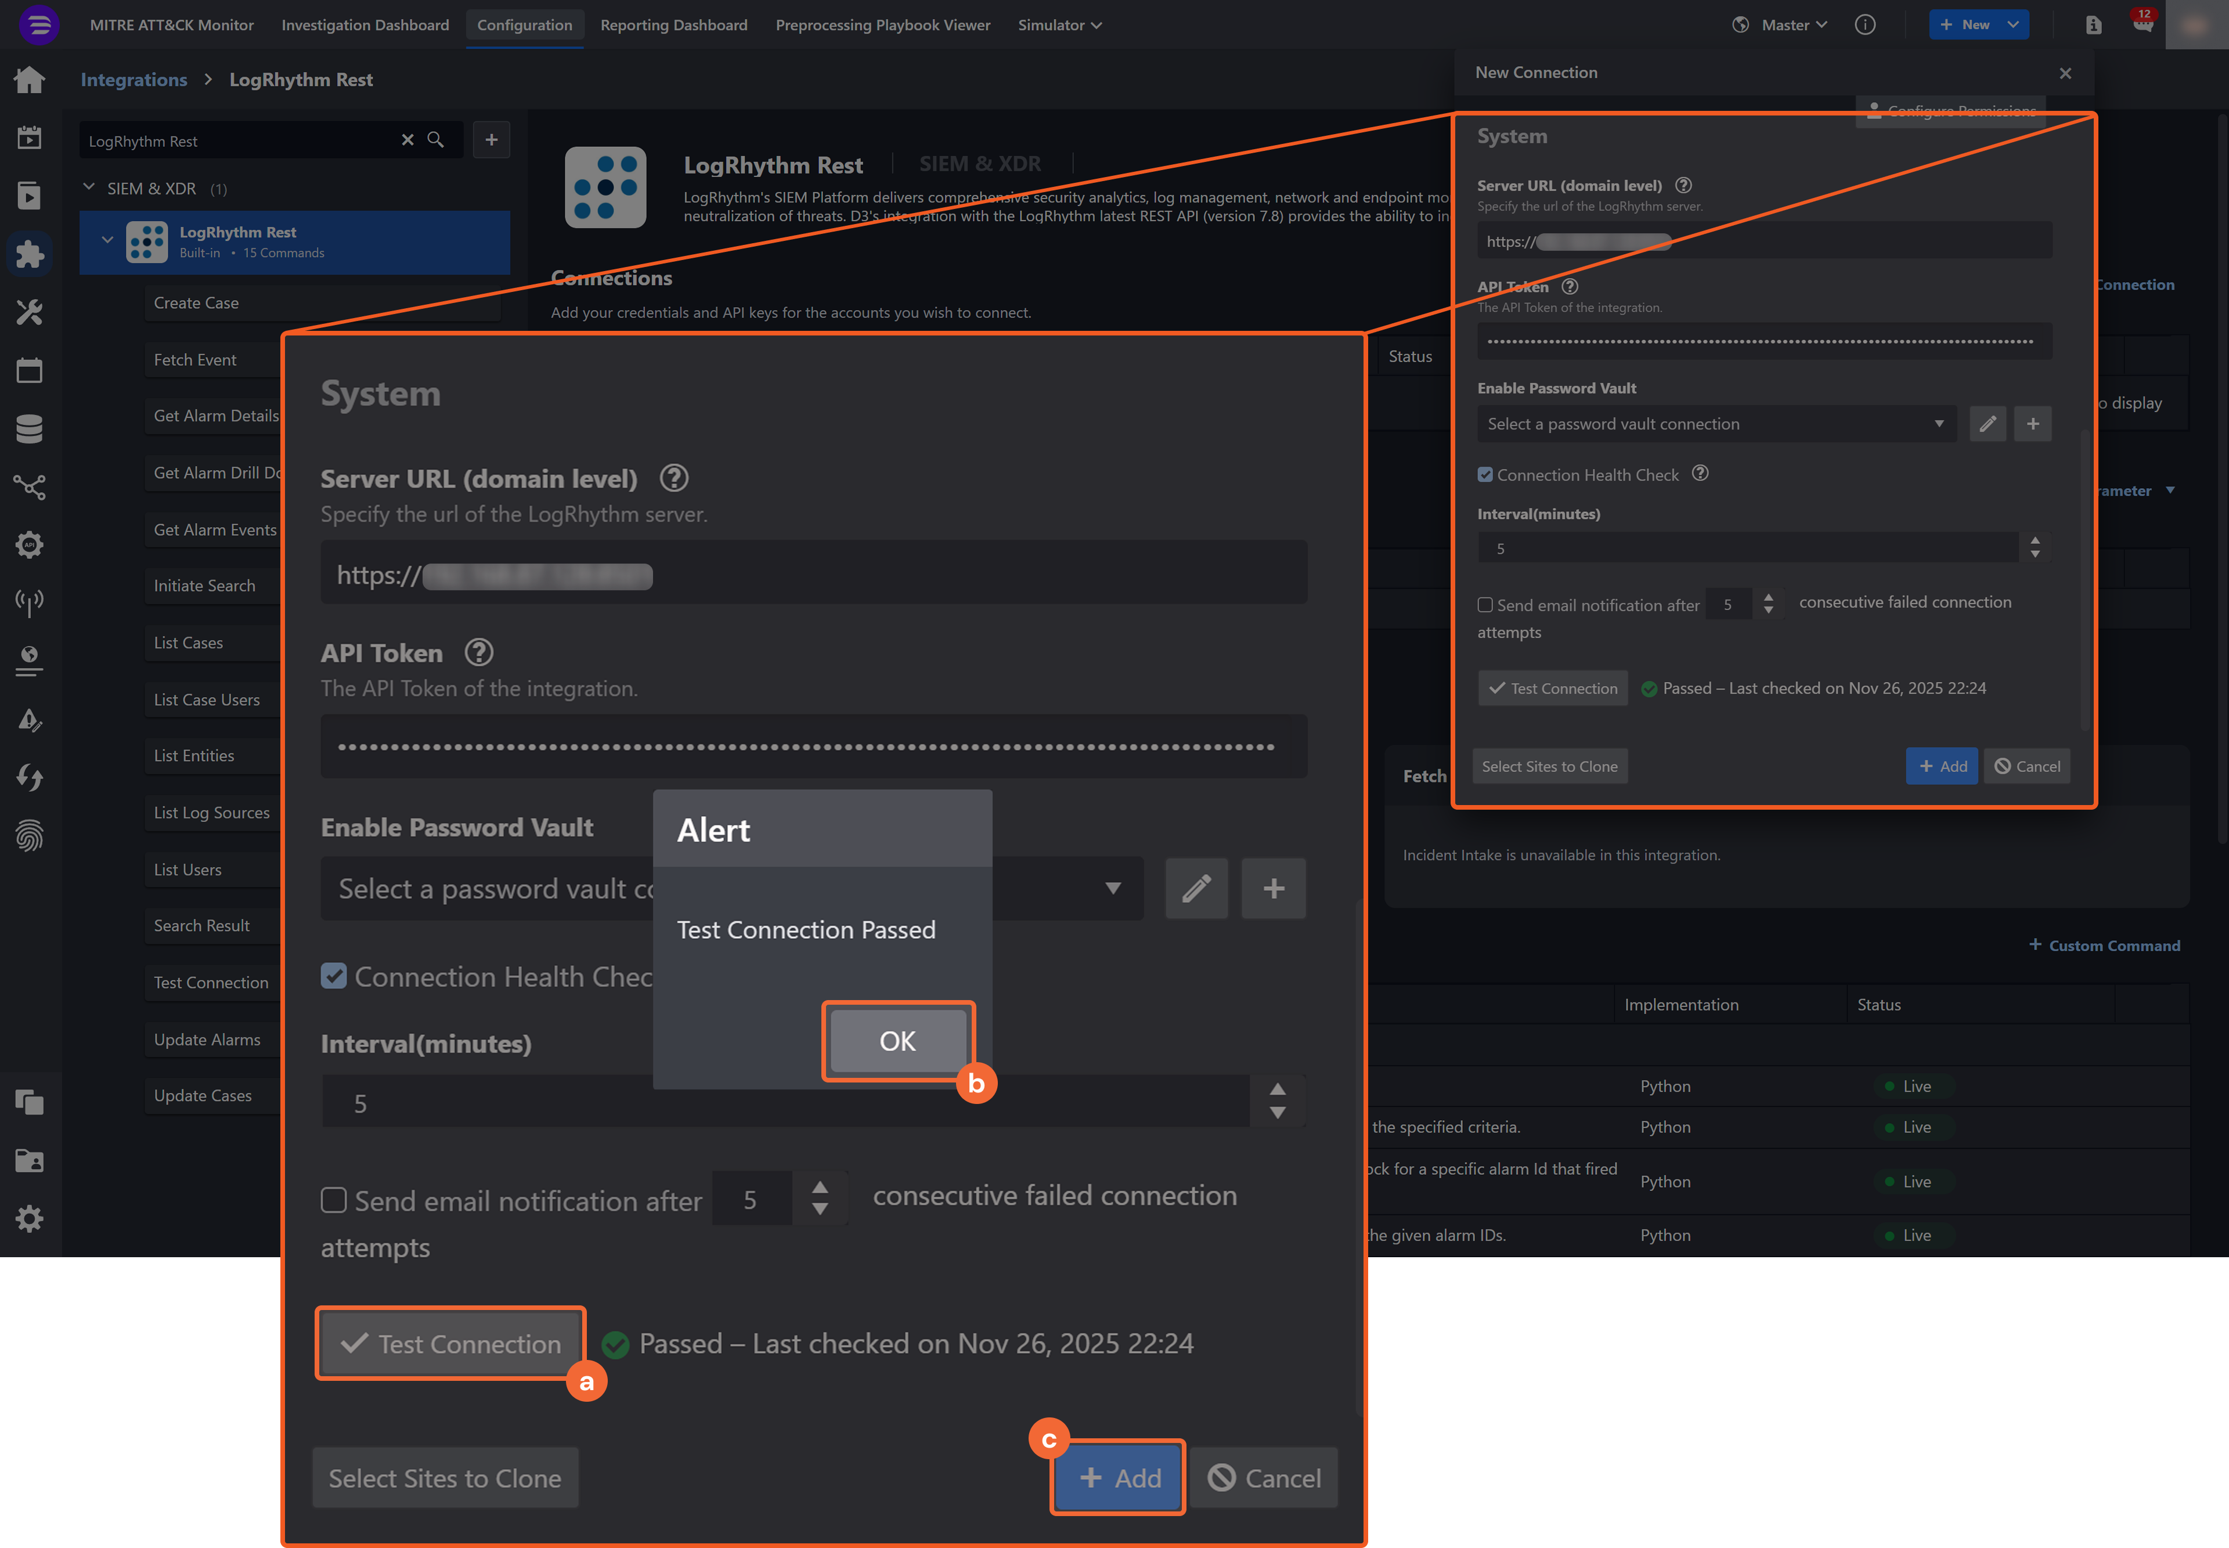Click the wrench-and-screwdriver tools sidebar icon

click(x=29, y=312)
